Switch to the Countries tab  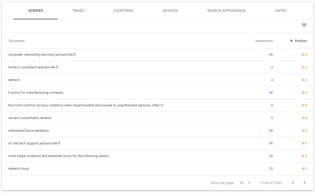[123, 11]
